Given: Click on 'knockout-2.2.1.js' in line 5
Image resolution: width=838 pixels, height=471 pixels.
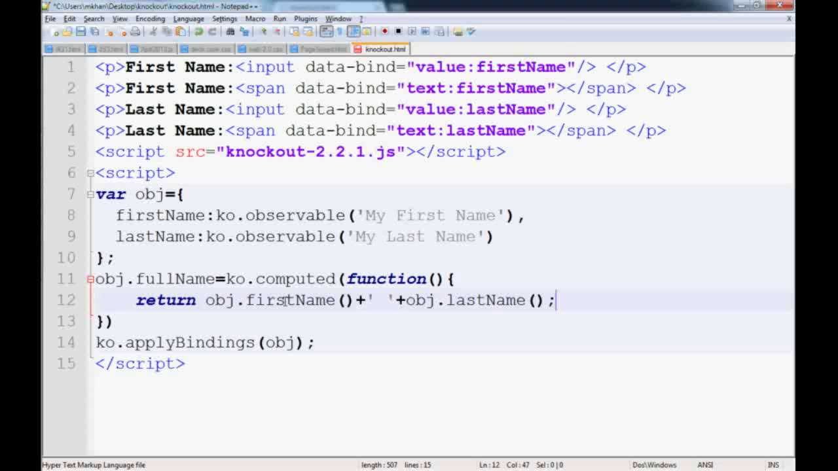Looking at the screenshot, I should (311, 152).
